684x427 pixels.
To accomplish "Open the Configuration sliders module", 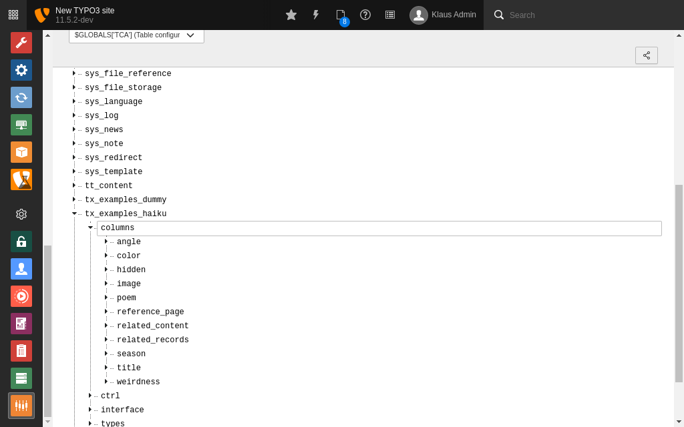I will click(x=21, y=406).
